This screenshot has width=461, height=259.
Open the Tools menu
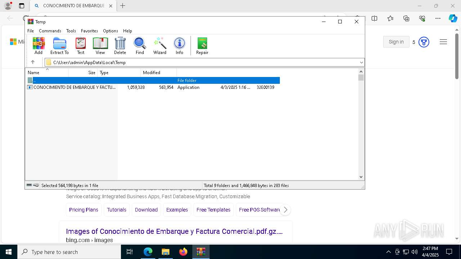pos(71,31)
